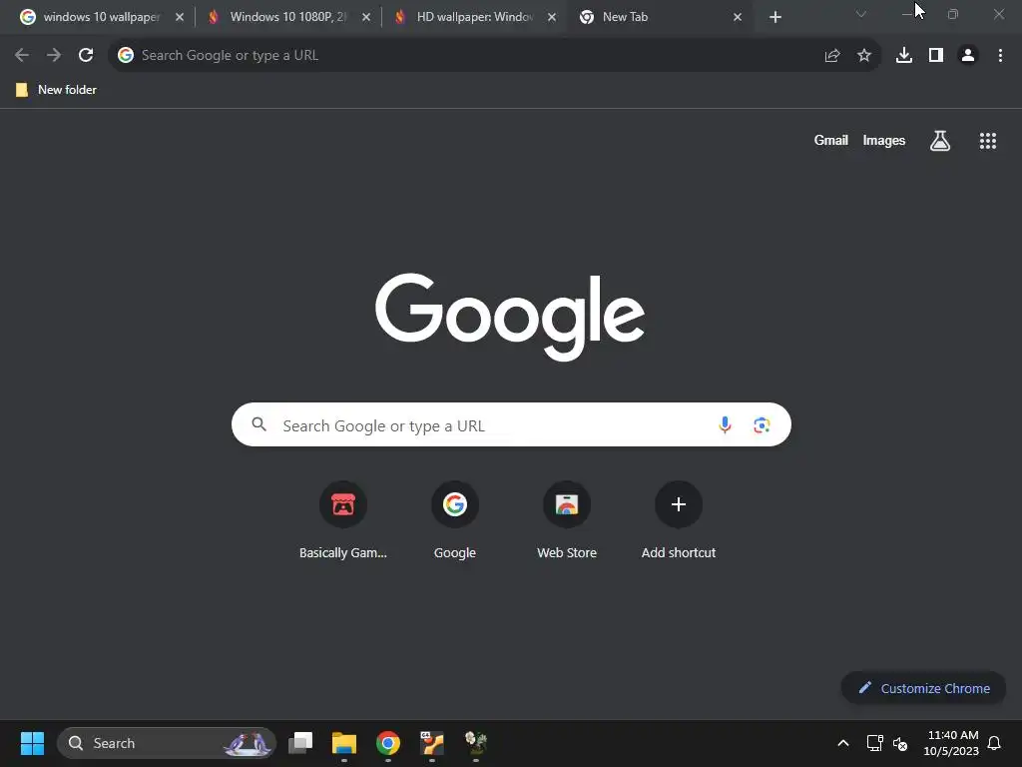Start voice search with the microphone
Screen dimensions: 1022x767
725,425
